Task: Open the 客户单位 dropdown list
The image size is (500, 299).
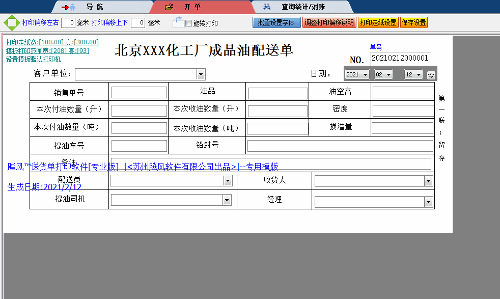Action: pos(201,74)
